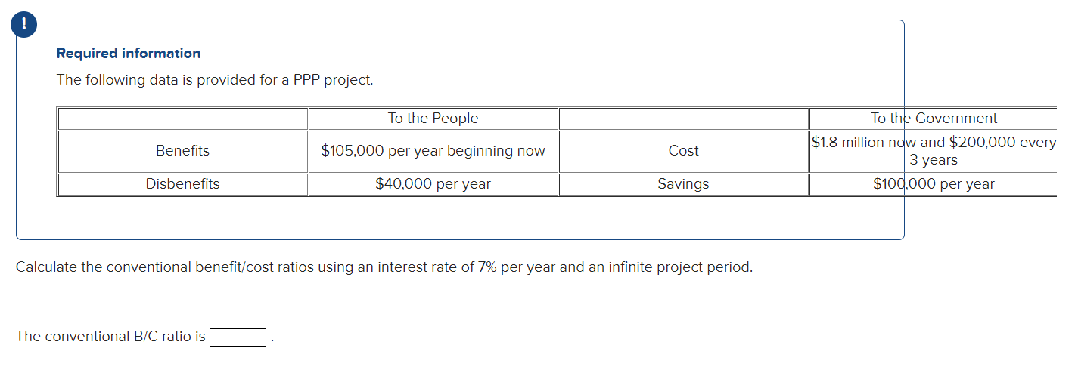The height and width of the screenshot is (379, 1075).
Task: Select the "To the Government" header cell
Action: pos(934,119)
